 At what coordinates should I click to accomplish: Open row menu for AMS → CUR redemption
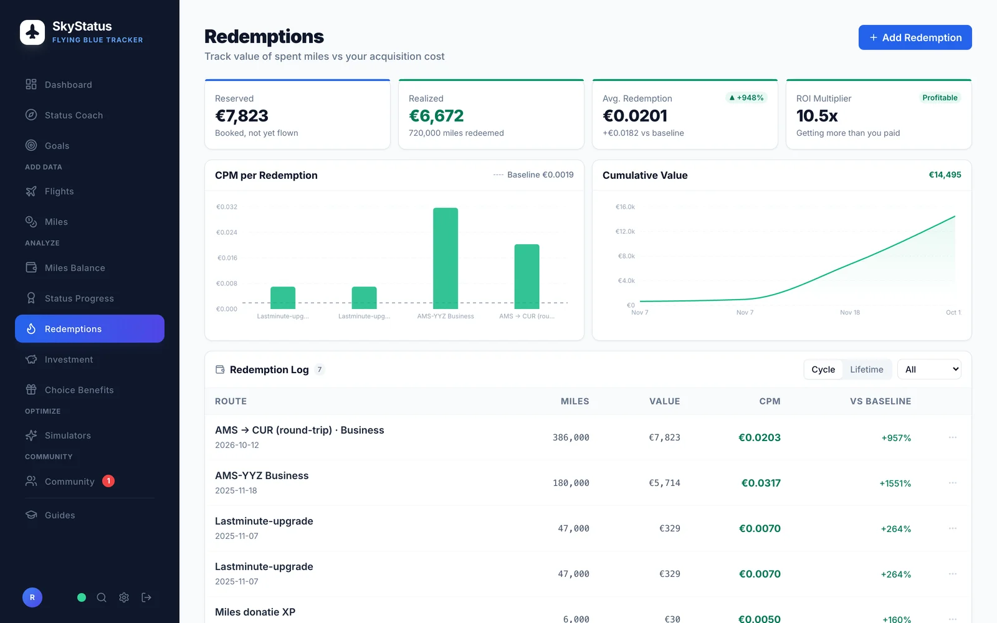click(x=953, y=437)
